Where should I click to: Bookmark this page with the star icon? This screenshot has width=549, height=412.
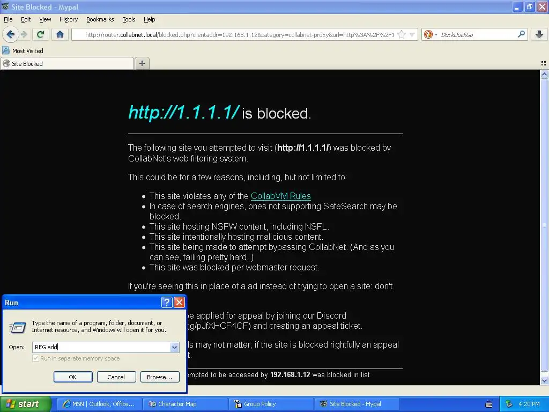(x=402, y=34)
